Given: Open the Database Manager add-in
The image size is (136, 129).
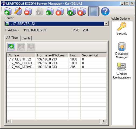Looking at the screenshot, I should (122, 50).
